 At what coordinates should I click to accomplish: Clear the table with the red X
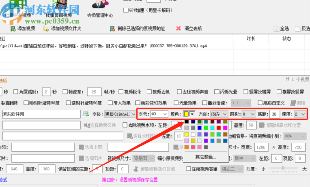pos(178,29)
